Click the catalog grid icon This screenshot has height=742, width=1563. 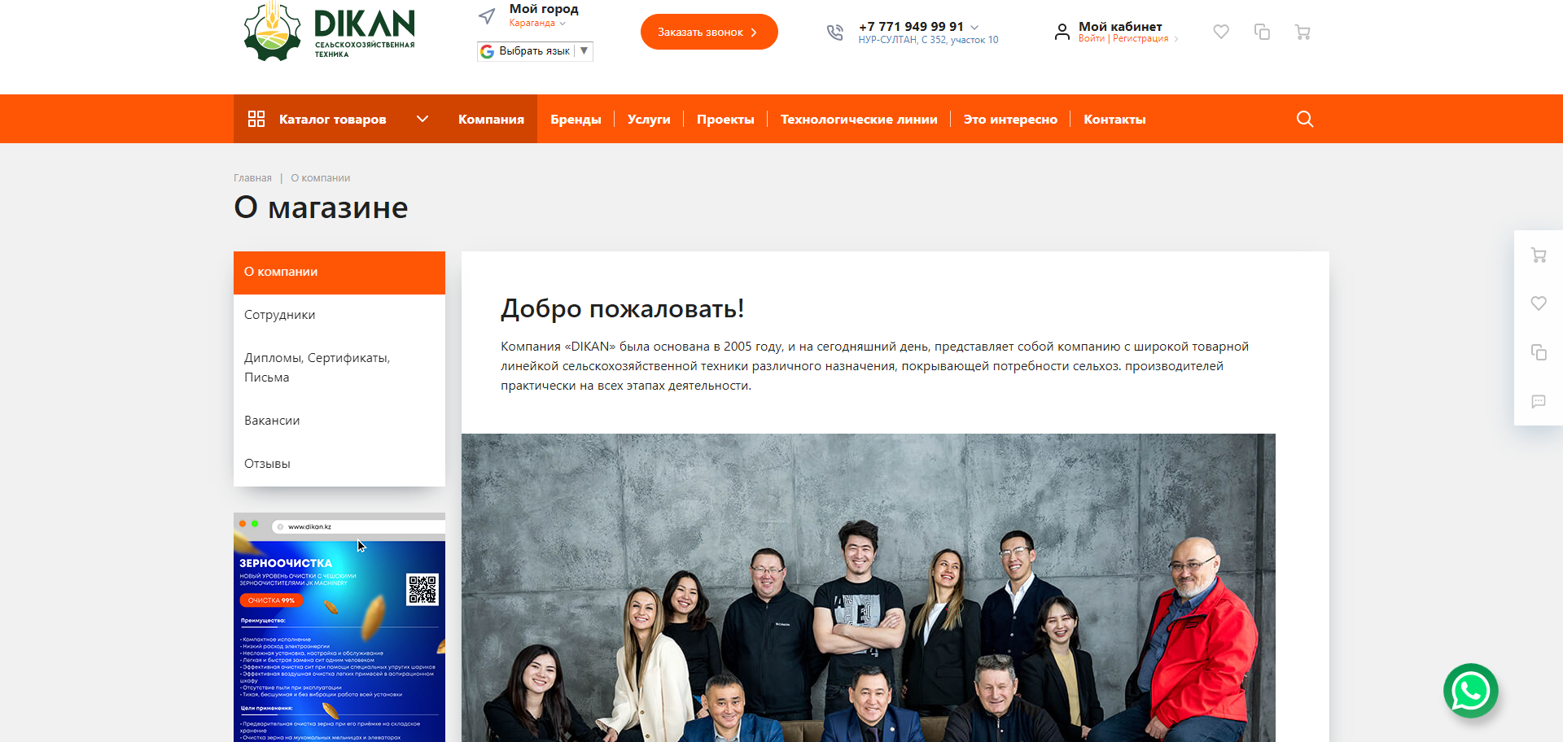(x=256, y=119)
